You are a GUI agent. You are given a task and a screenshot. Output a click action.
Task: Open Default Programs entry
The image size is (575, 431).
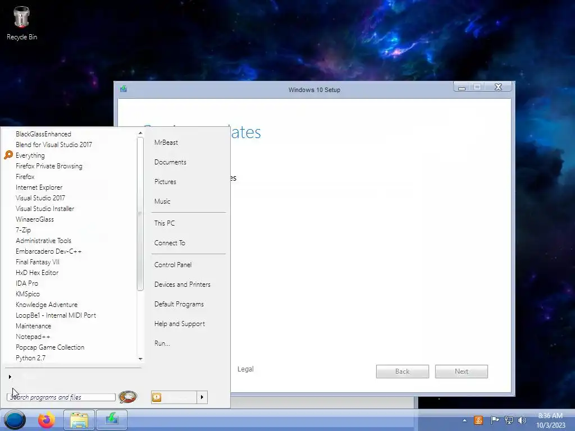tap(179, 304)
